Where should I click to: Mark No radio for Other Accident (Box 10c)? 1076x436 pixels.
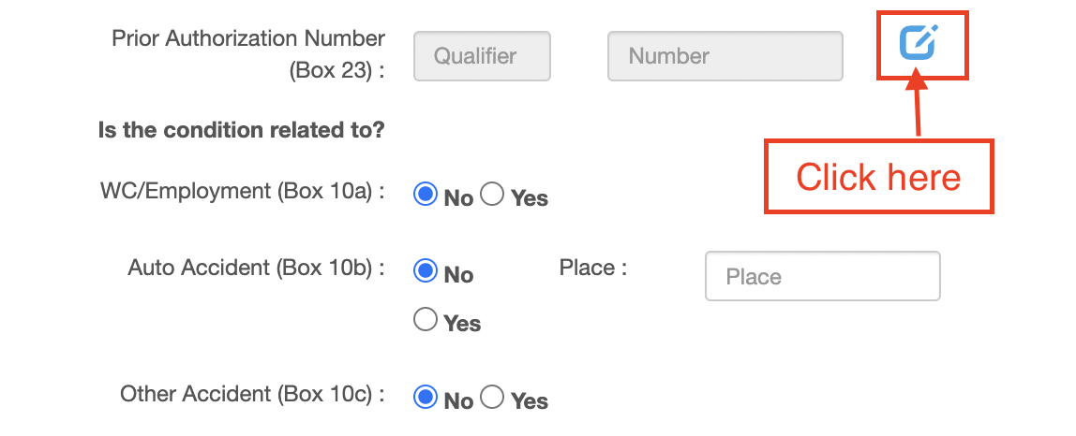[426, 398]
